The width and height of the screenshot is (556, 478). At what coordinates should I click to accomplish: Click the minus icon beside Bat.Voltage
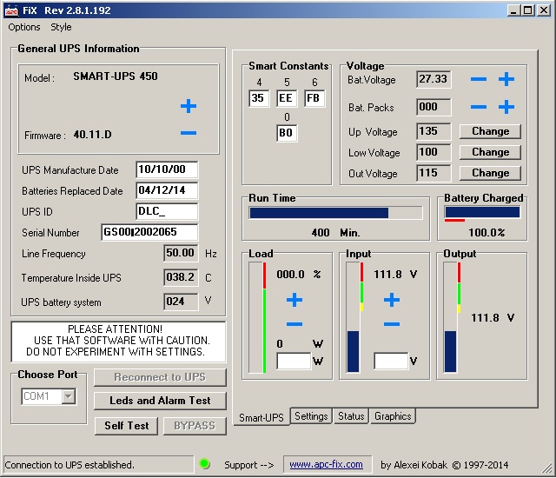479,80
